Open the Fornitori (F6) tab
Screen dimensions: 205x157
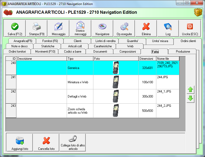50,41
